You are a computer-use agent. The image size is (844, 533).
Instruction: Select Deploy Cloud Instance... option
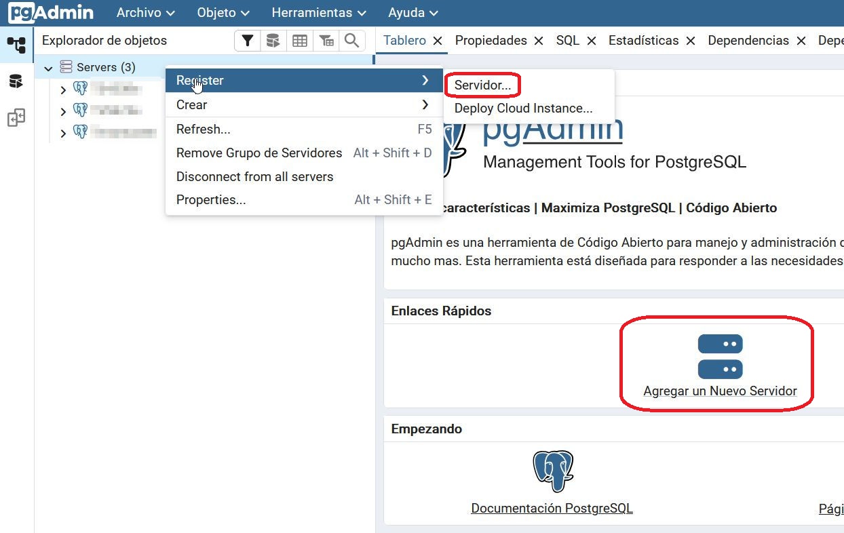523,108
